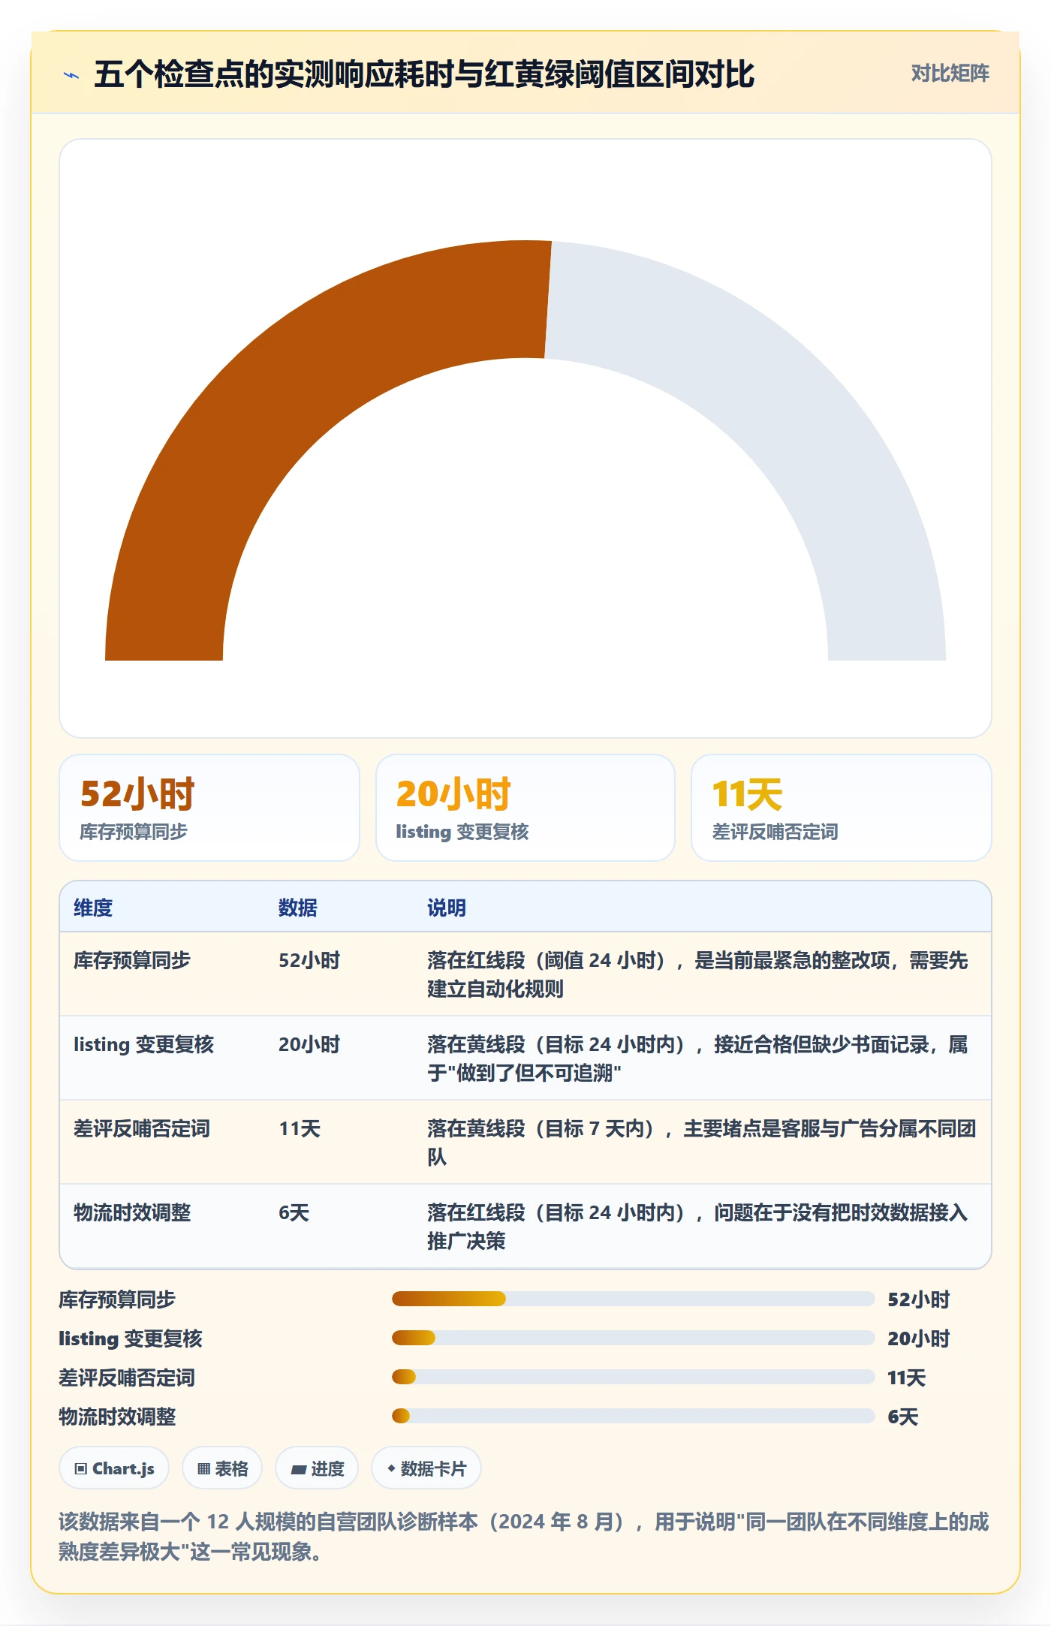Click the 落在黄线段（目标 24 小时内）description
Image resolution: width=1051 pixels, height=1626 pixels.
[698, 1058]
